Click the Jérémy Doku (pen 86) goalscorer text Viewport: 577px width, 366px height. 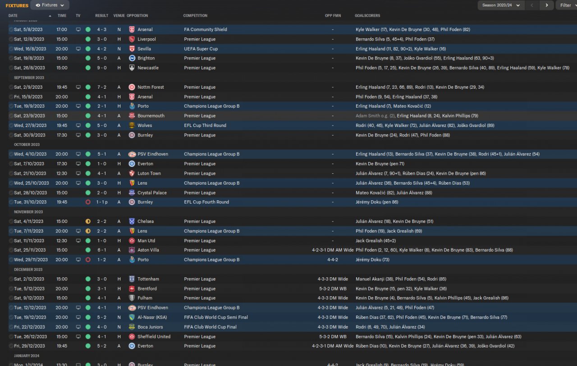coord(377,202)
